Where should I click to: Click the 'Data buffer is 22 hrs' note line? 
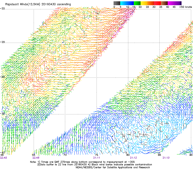pos(94,165)
